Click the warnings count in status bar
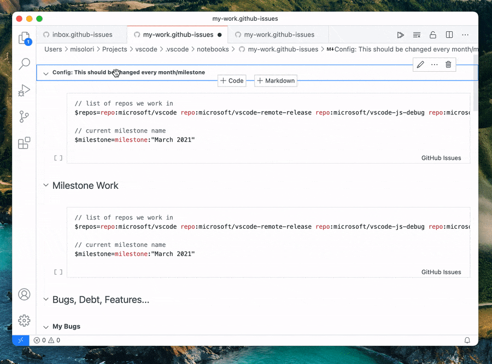The height and width of the screenshot is (364, 492). pos(54,340)
